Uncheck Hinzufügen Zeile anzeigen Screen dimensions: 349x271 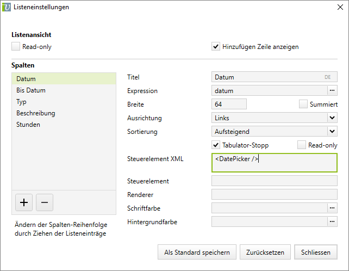(216, 47)
